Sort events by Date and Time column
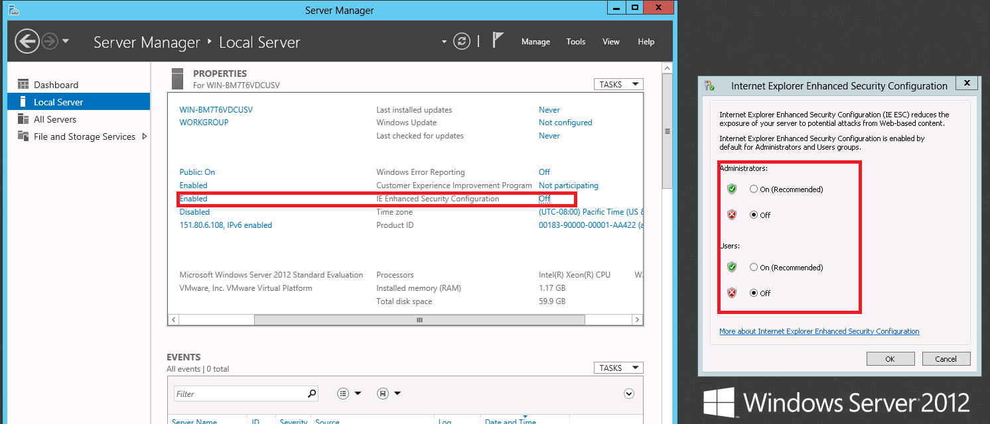This screenshot has width=990, height=424. [510, 421]
